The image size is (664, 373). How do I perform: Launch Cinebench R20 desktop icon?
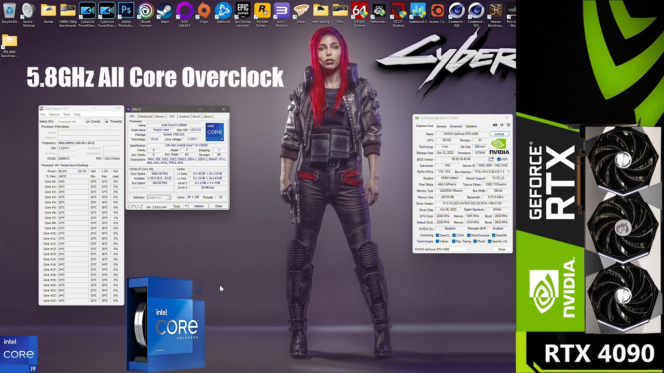coord(457,13)
